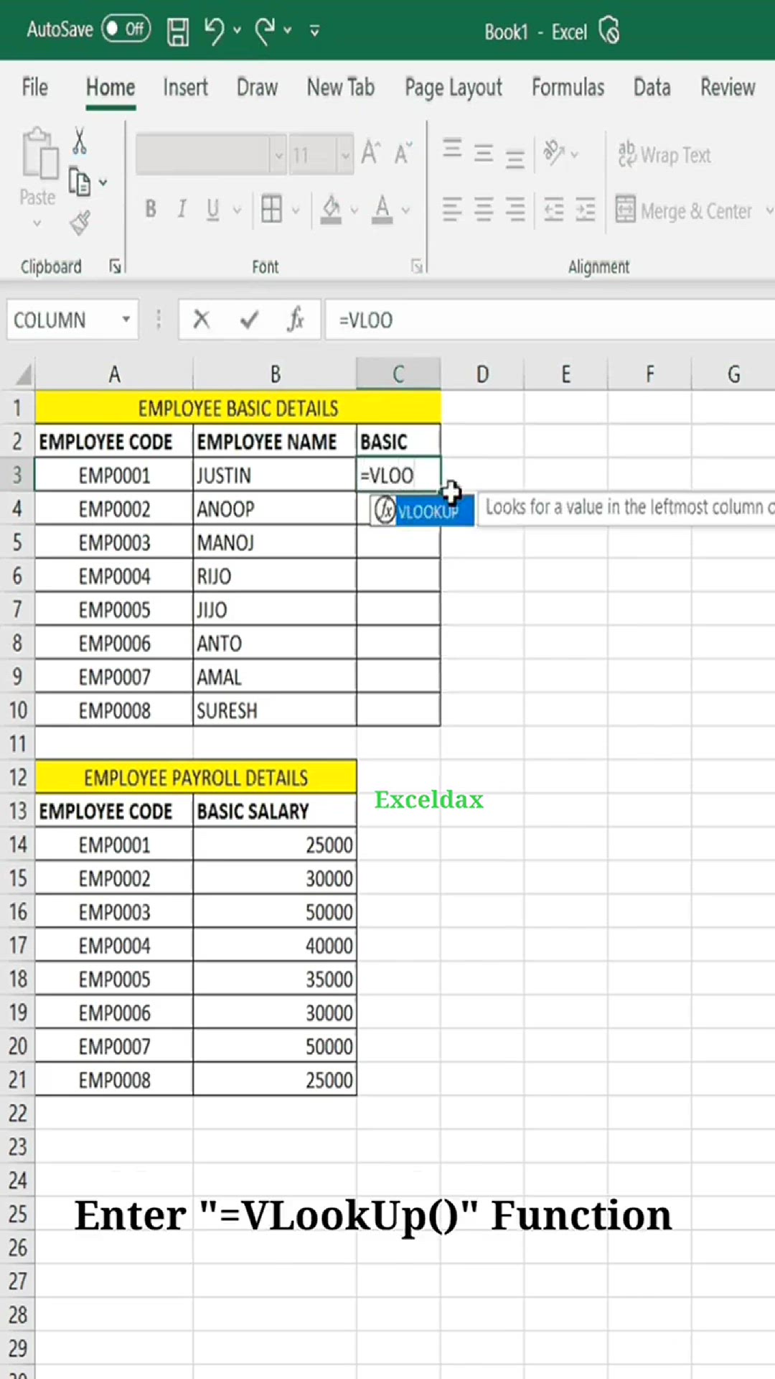Screen dimensions: 775x1379
Task: Confirm formula with the checkmark Enter button
Action: (x=249, y=319)
